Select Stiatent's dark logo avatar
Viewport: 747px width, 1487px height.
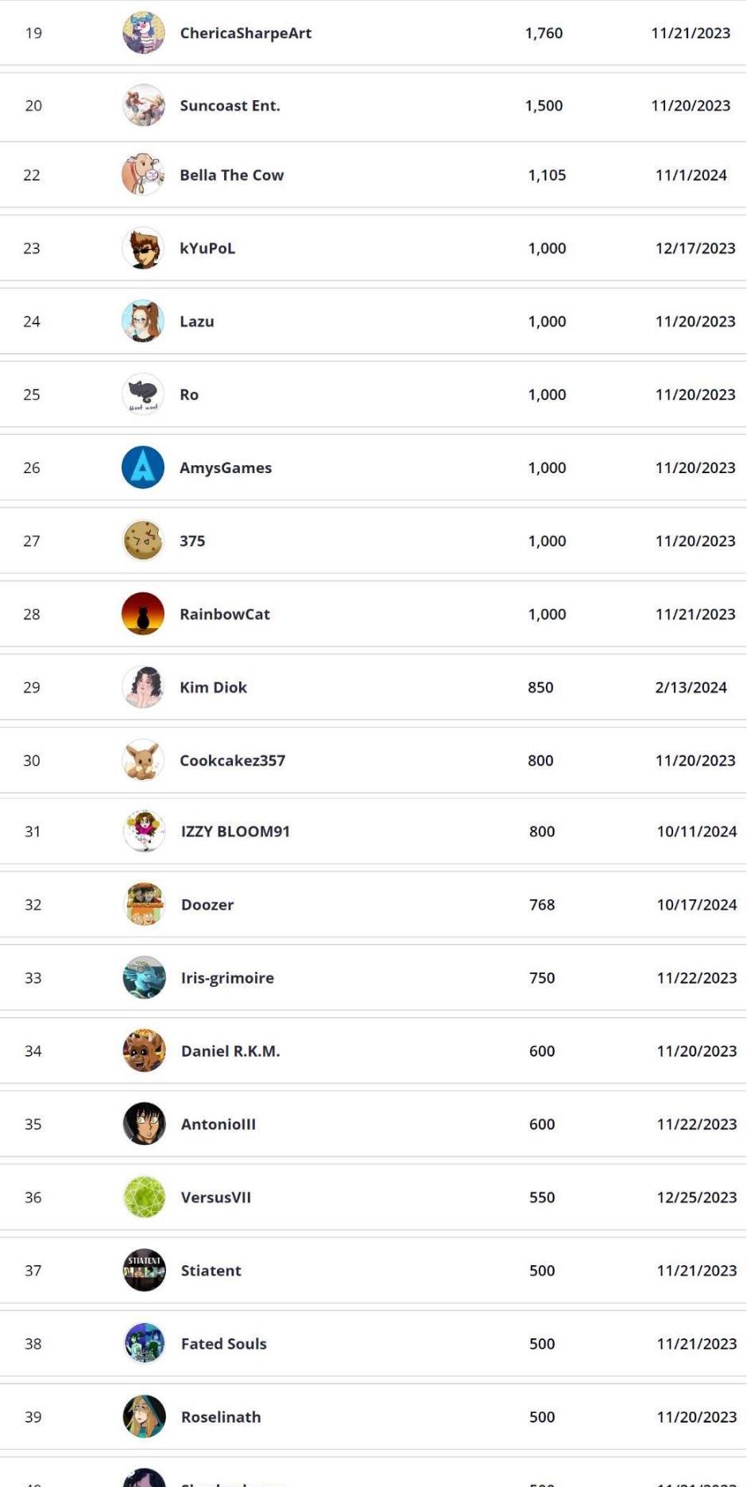[145, 1271]
